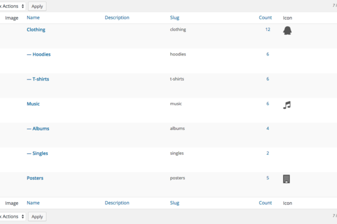
Task: Select the 'hoodies' slug text
Action: click(178, 54)
